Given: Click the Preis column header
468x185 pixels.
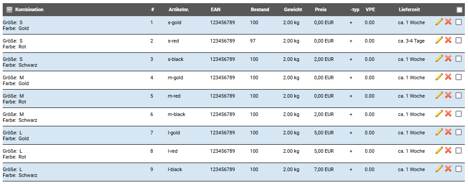Looking at the screenshot, I should (x=320, y=9).
